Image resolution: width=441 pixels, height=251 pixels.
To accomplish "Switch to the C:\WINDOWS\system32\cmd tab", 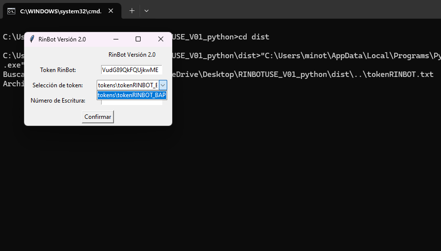I will tap(62, 11).
